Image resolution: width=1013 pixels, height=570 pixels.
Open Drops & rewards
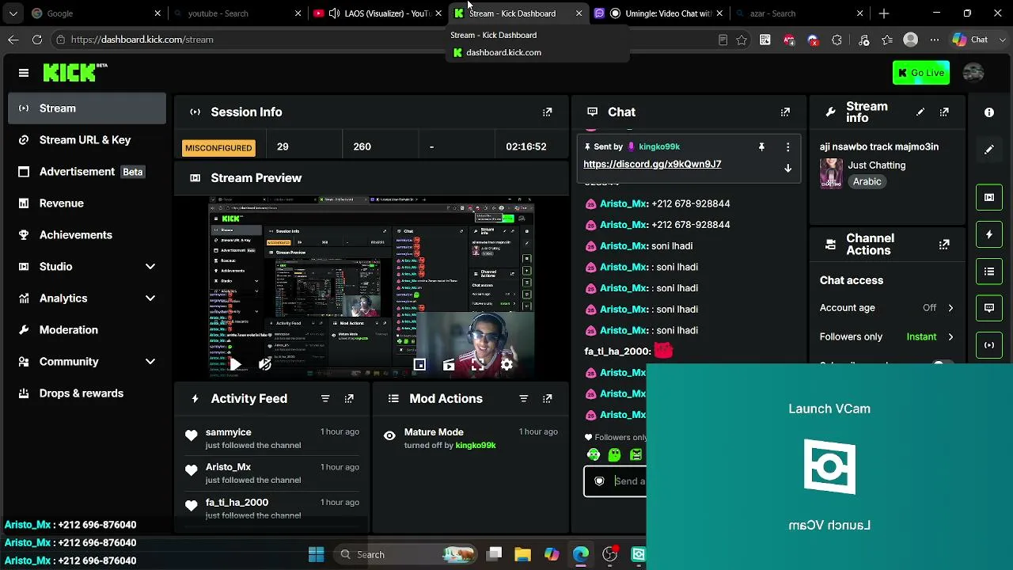[x=87, y=393]
